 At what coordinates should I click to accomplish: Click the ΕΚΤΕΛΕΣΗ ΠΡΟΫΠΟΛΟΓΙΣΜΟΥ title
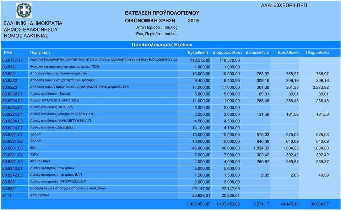[162, 13]
